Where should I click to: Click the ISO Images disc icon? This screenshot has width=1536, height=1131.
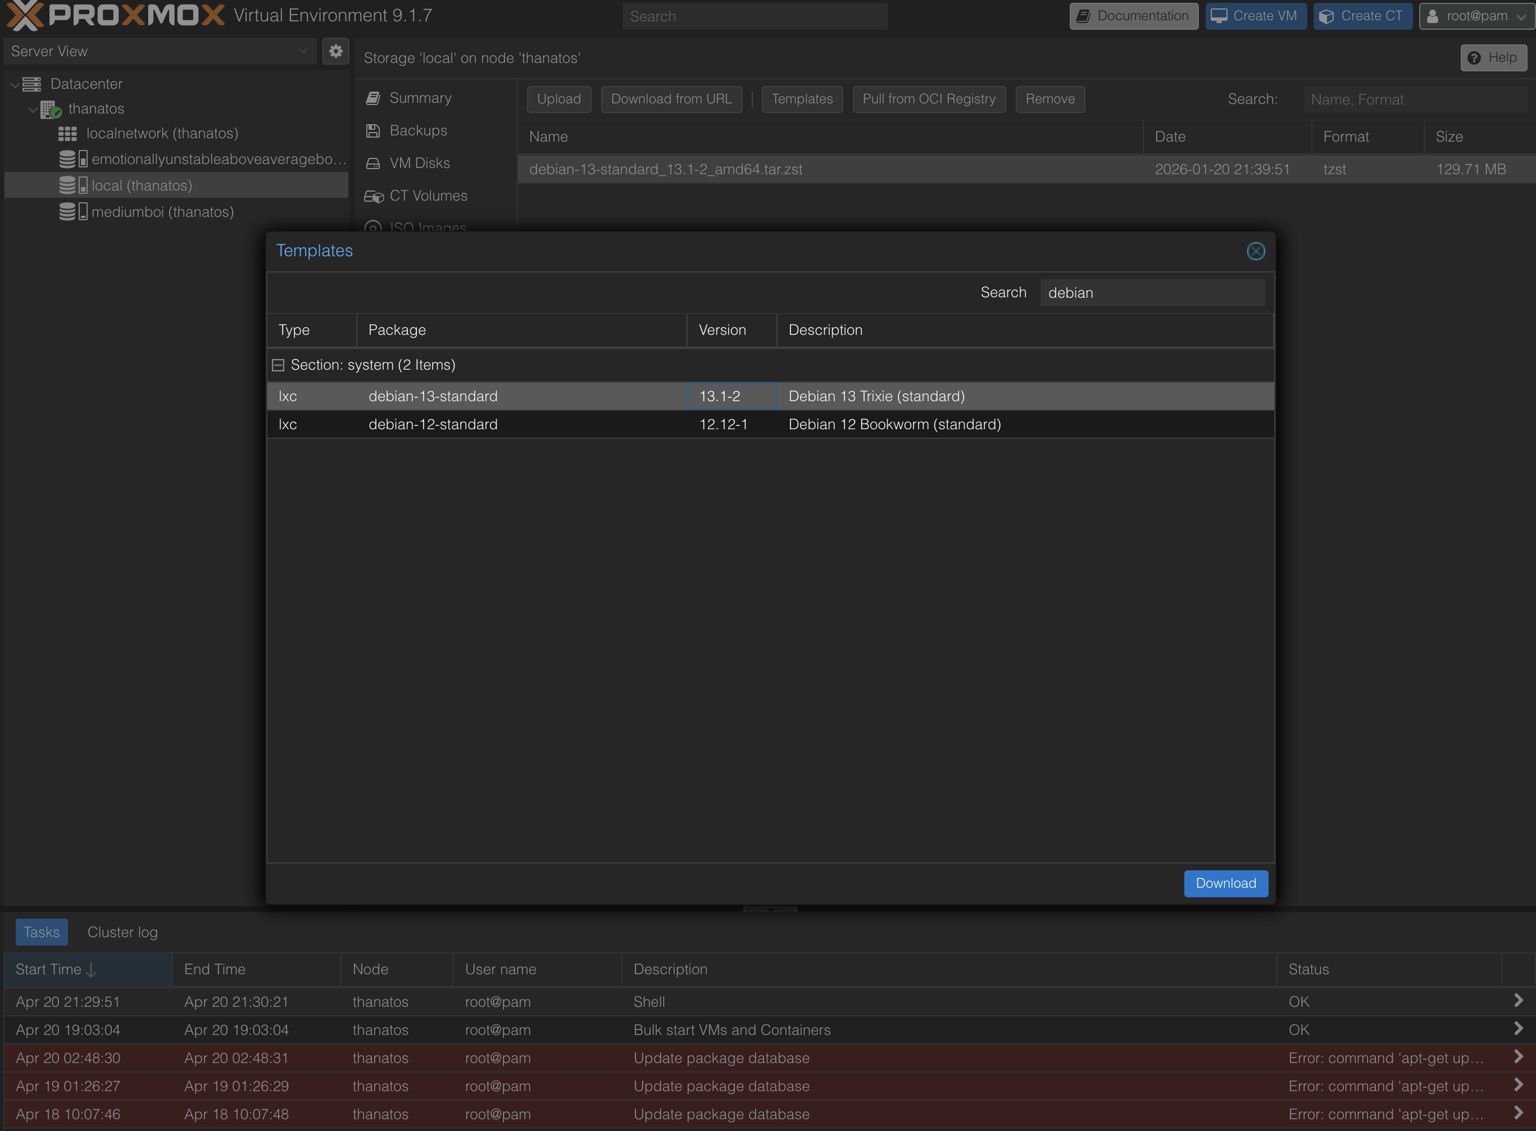point(373,226)
